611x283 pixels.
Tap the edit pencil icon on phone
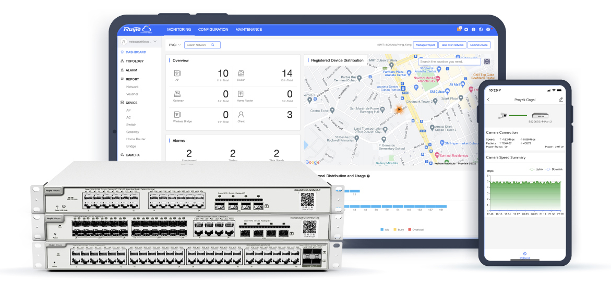pos(561,100)
